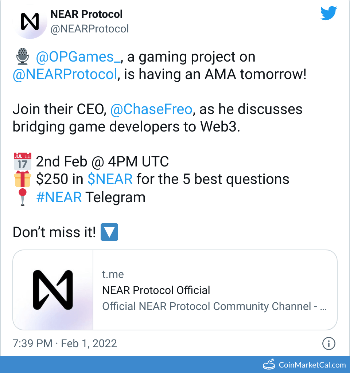Click the gift box emoji
This screenshot has width=350, height=373.
[x=22, y=180]
